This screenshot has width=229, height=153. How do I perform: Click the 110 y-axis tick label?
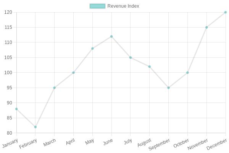[8, 42]
